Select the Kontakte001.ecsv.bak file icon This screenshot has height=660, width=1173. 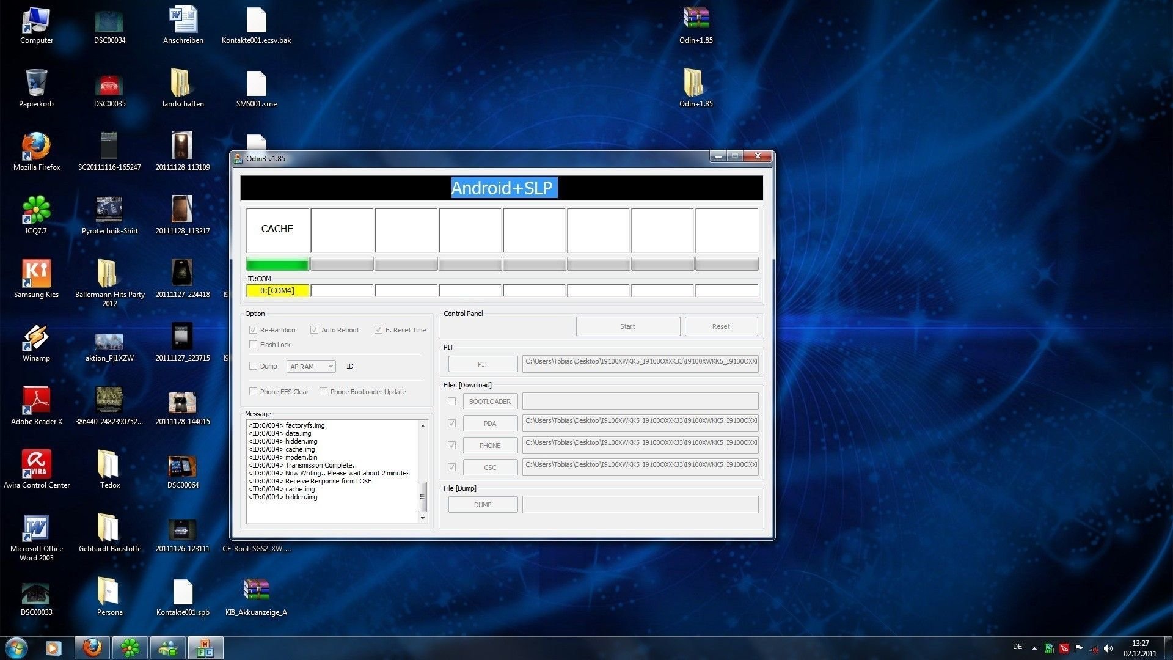[256, 25]
